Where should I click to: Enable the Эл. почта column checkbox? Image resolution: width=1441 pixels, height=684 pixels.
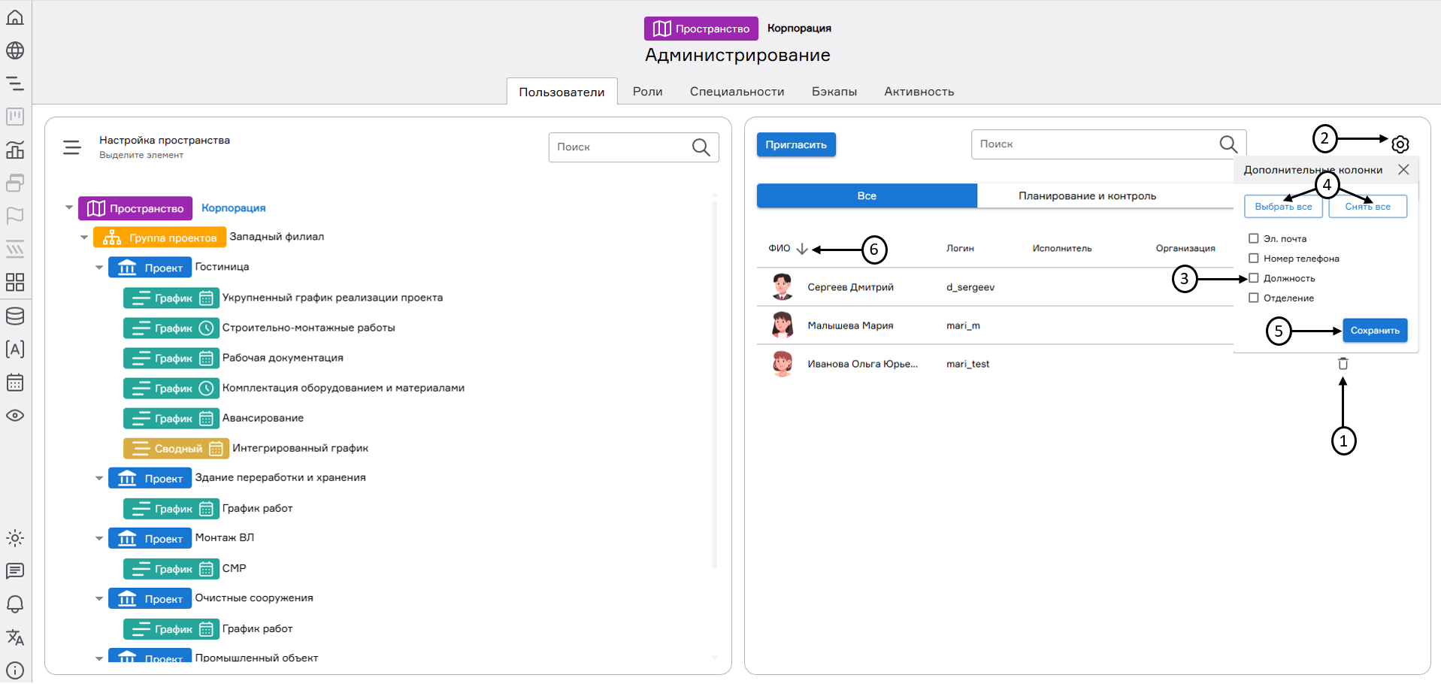pyautogui.click(x=1253, y=239)
